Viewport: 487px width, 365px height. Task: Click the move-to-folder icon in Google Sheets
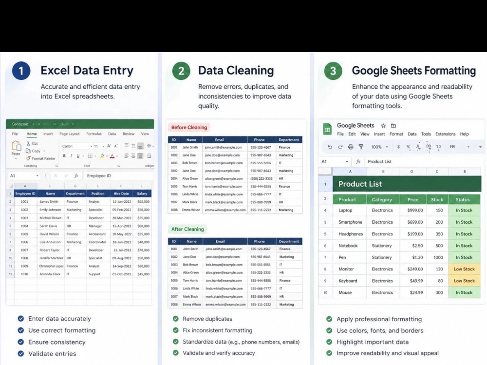393,126
